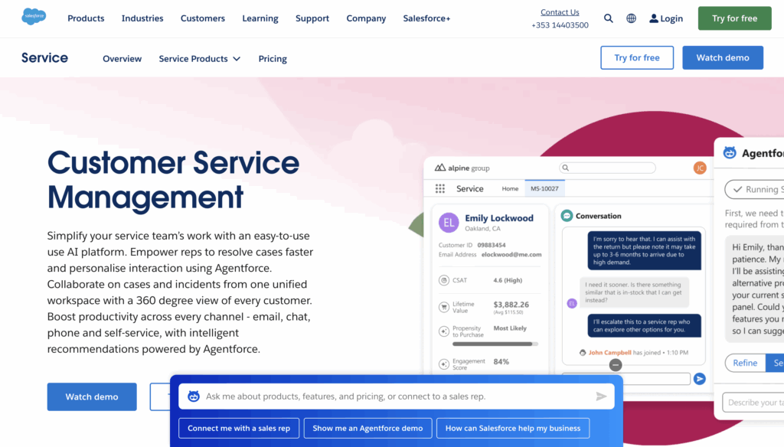Click the Customer Service Management heading
The image size is (784, 447).
tap(173, 180)
